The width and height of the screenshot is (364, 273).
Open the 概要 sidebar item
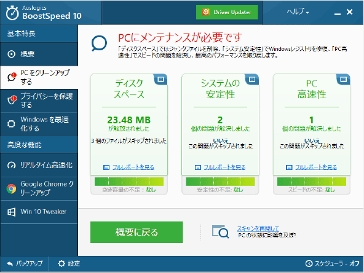click(39, 54)
